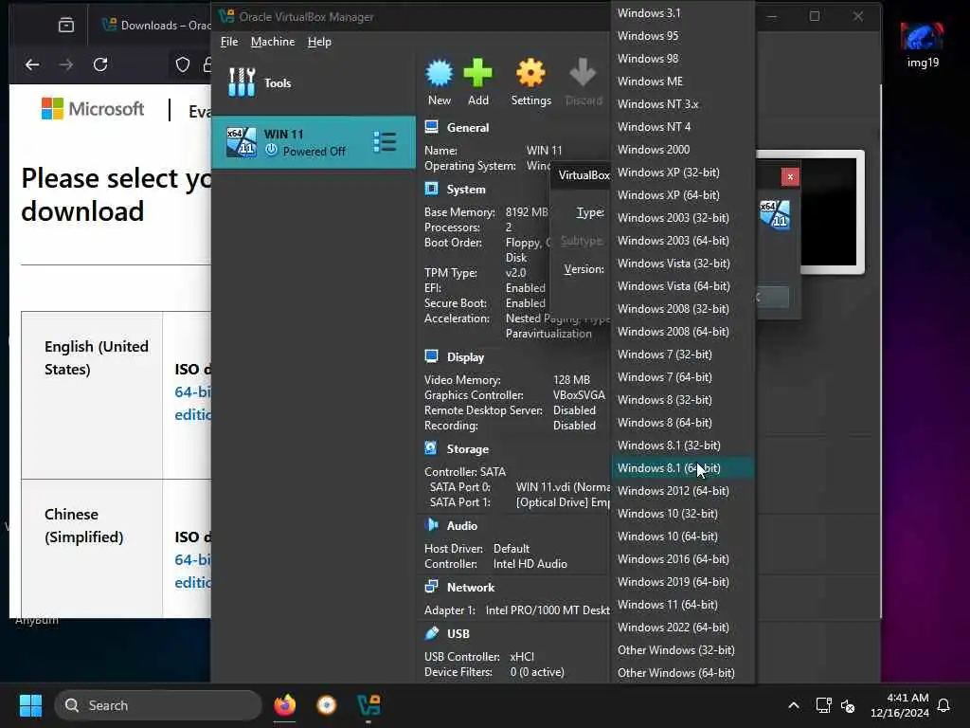Image resolution: width=970 pixels, height=728 pixels.
Task: Select Windows 10 (64-bit) from version list
Action: (x=683, y=537)
